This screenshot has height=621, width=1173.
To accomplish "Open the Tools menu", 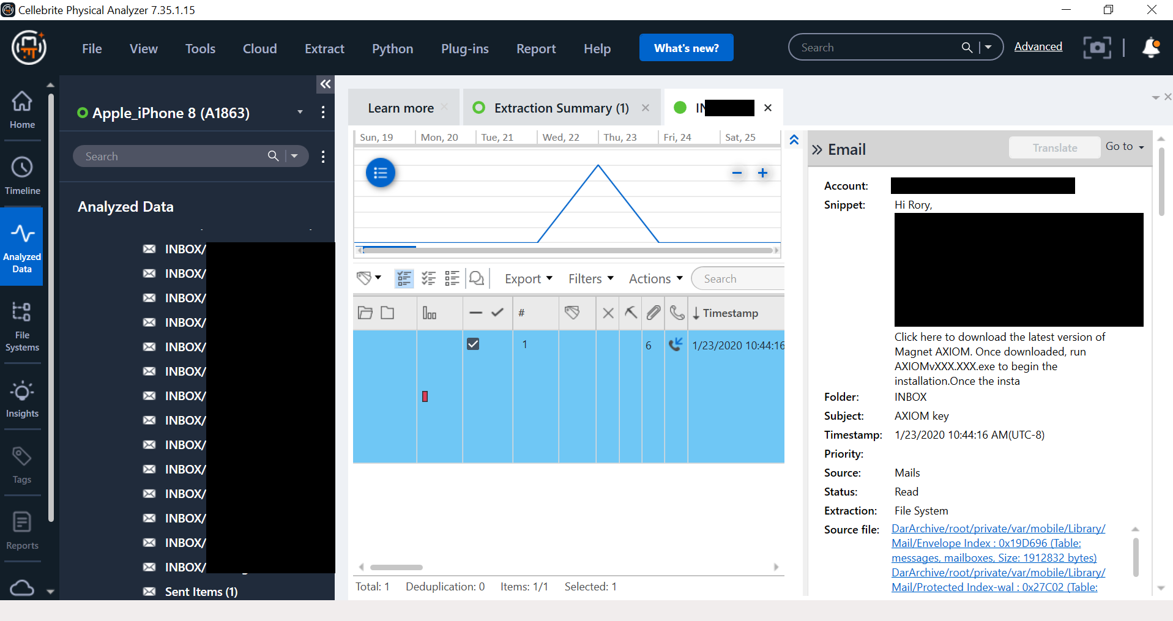I will point(200,48).
